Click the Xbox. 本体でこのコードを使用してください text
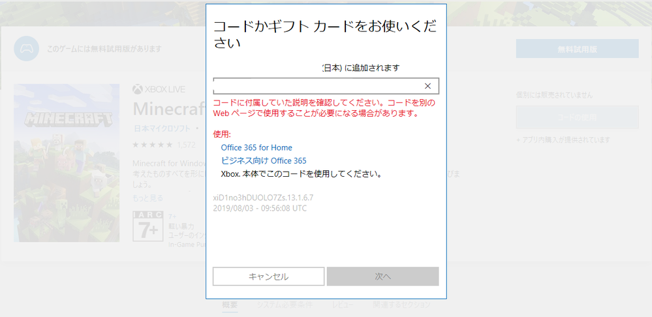Screen dimensions: 652x317 point(302,174)
